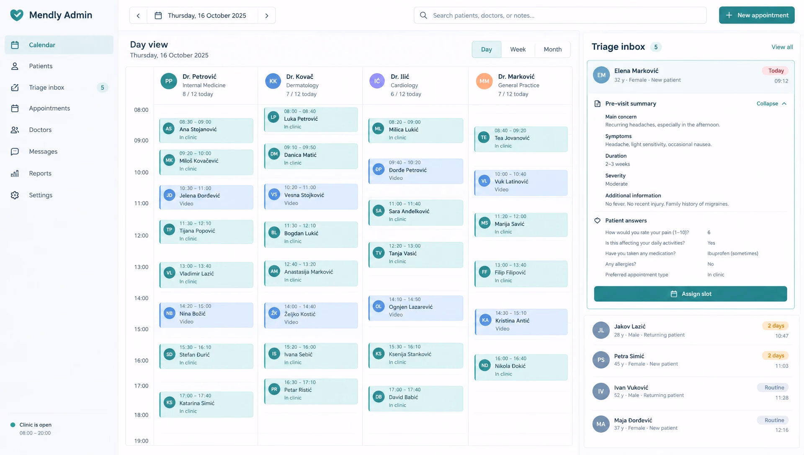The width and height of the screenshot is (804, 455).
Task: Click the Doctors group icon
Action: tap(15, 130)
